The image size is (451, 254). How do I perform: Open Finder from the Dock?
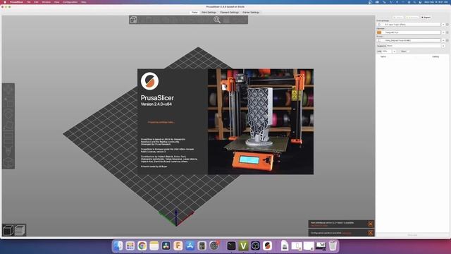point(118,246)
